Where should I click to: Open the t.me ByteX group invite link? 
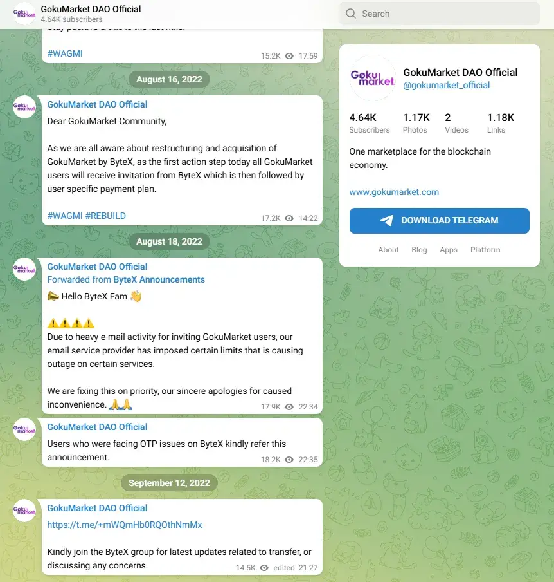(x=125, y=525)
